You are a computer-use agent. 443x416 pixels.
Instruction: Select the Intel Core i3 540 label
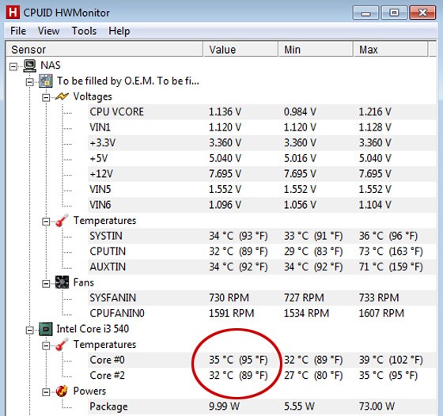(93, 329)
